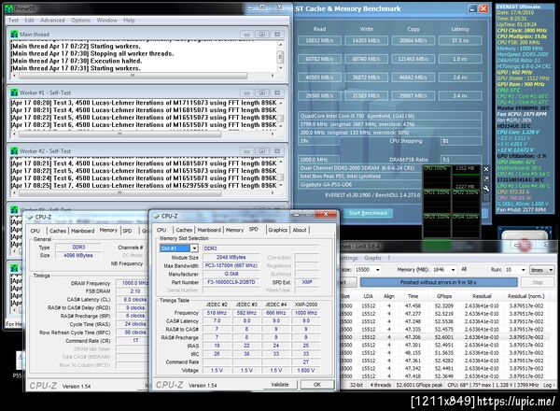Close the Worker #2 Self-Test window
Viewport: 560px width, 411px height.
tap(277, 150)
